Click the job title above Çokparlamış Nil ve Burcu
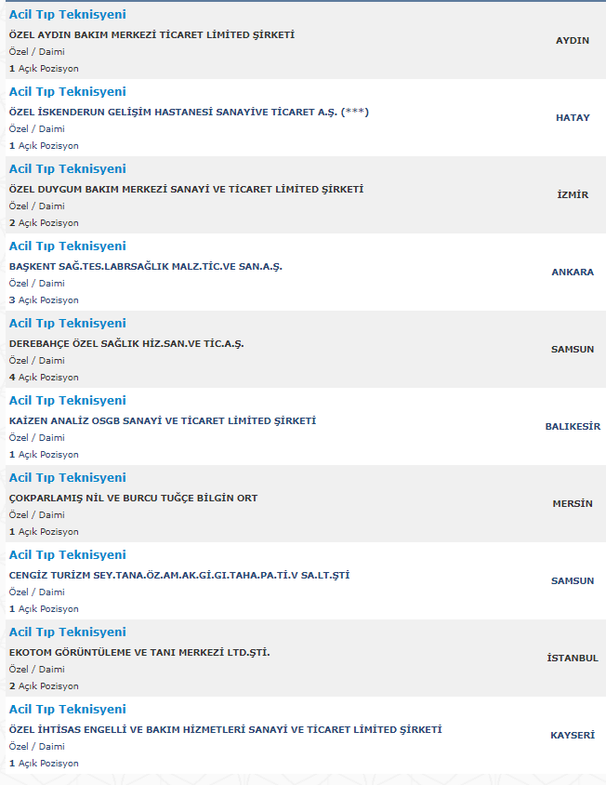 [x=67, y=478]
